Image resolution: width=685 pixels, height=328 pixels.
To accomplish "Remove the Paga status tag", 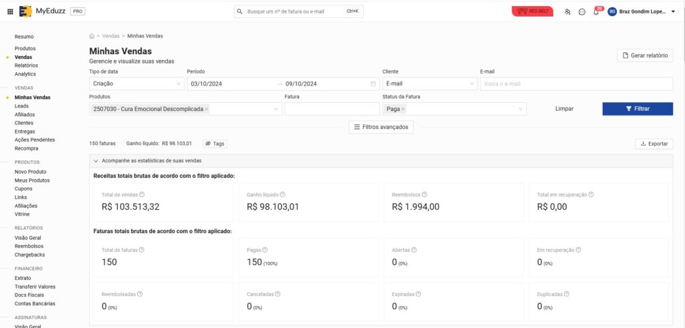I will point(403,109).
